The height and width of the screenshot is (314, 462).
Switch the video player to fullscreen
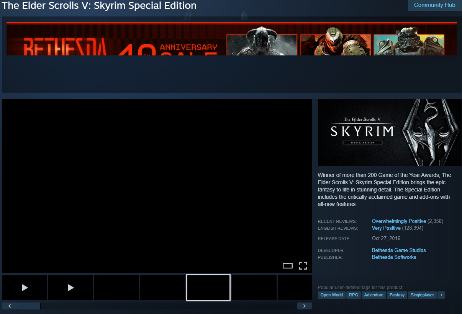point(303,266)
